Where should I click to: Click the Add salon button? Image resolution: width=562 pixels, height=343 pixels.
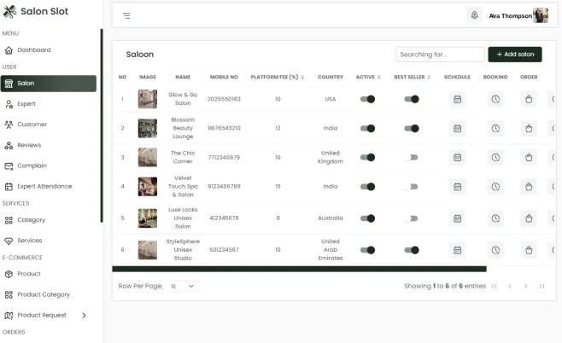515,55
